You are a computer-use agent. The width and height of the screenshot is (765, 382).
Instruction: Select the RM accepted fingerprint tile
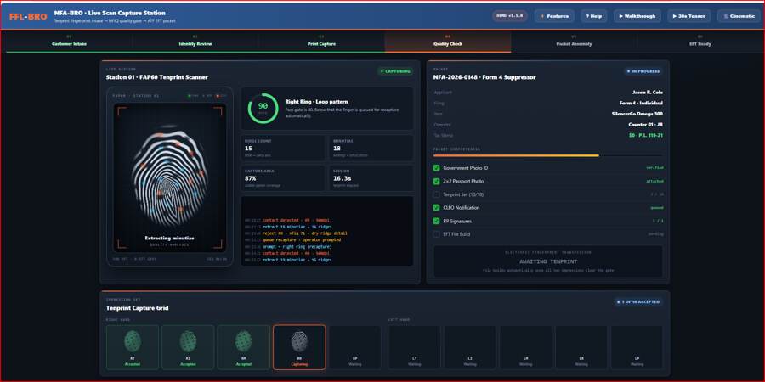pyautogui.click(x=243, y=347)
